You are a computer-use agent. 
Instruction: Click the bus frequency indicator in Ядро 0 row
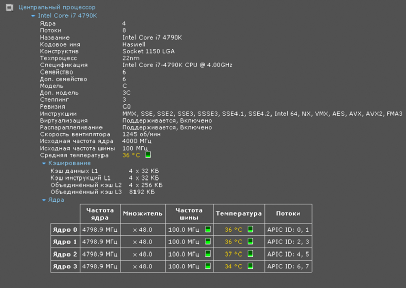click(208, 229)
